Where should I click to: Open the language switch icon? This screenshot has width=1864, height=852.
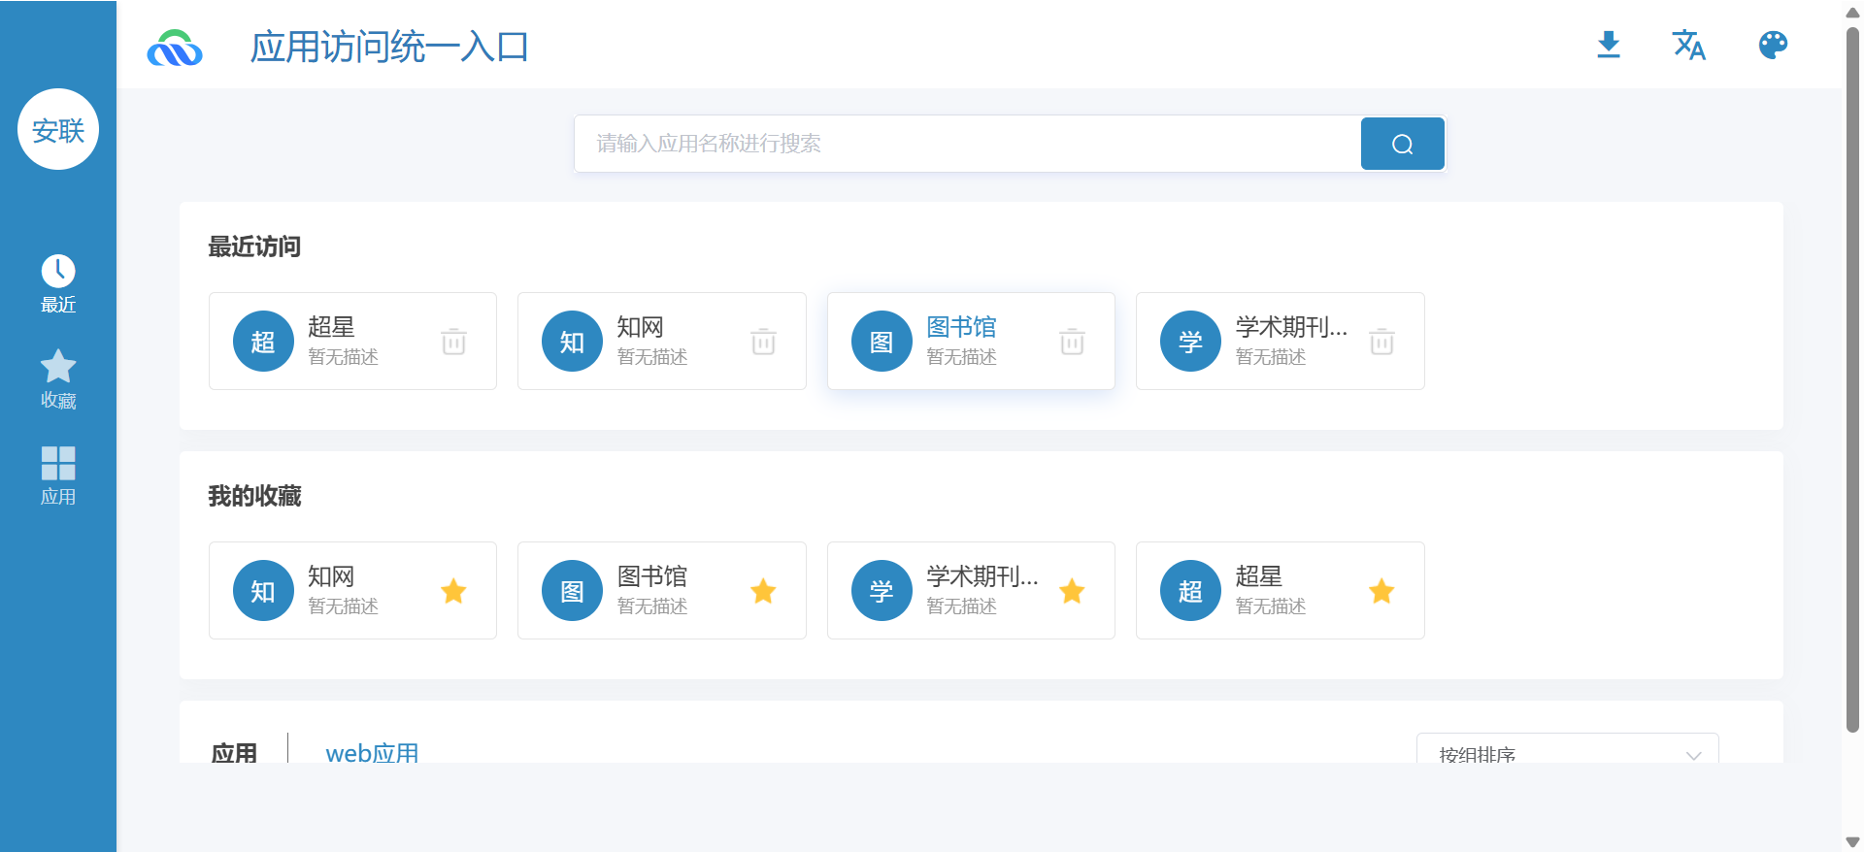[1689, 45]
